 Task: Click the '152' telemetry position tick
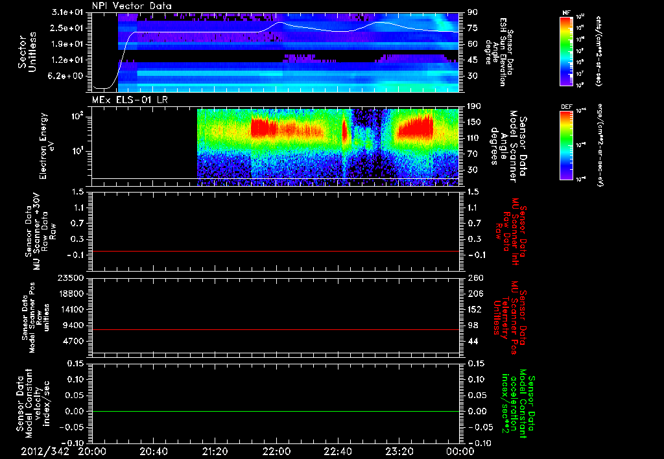(x=475, y=309)
